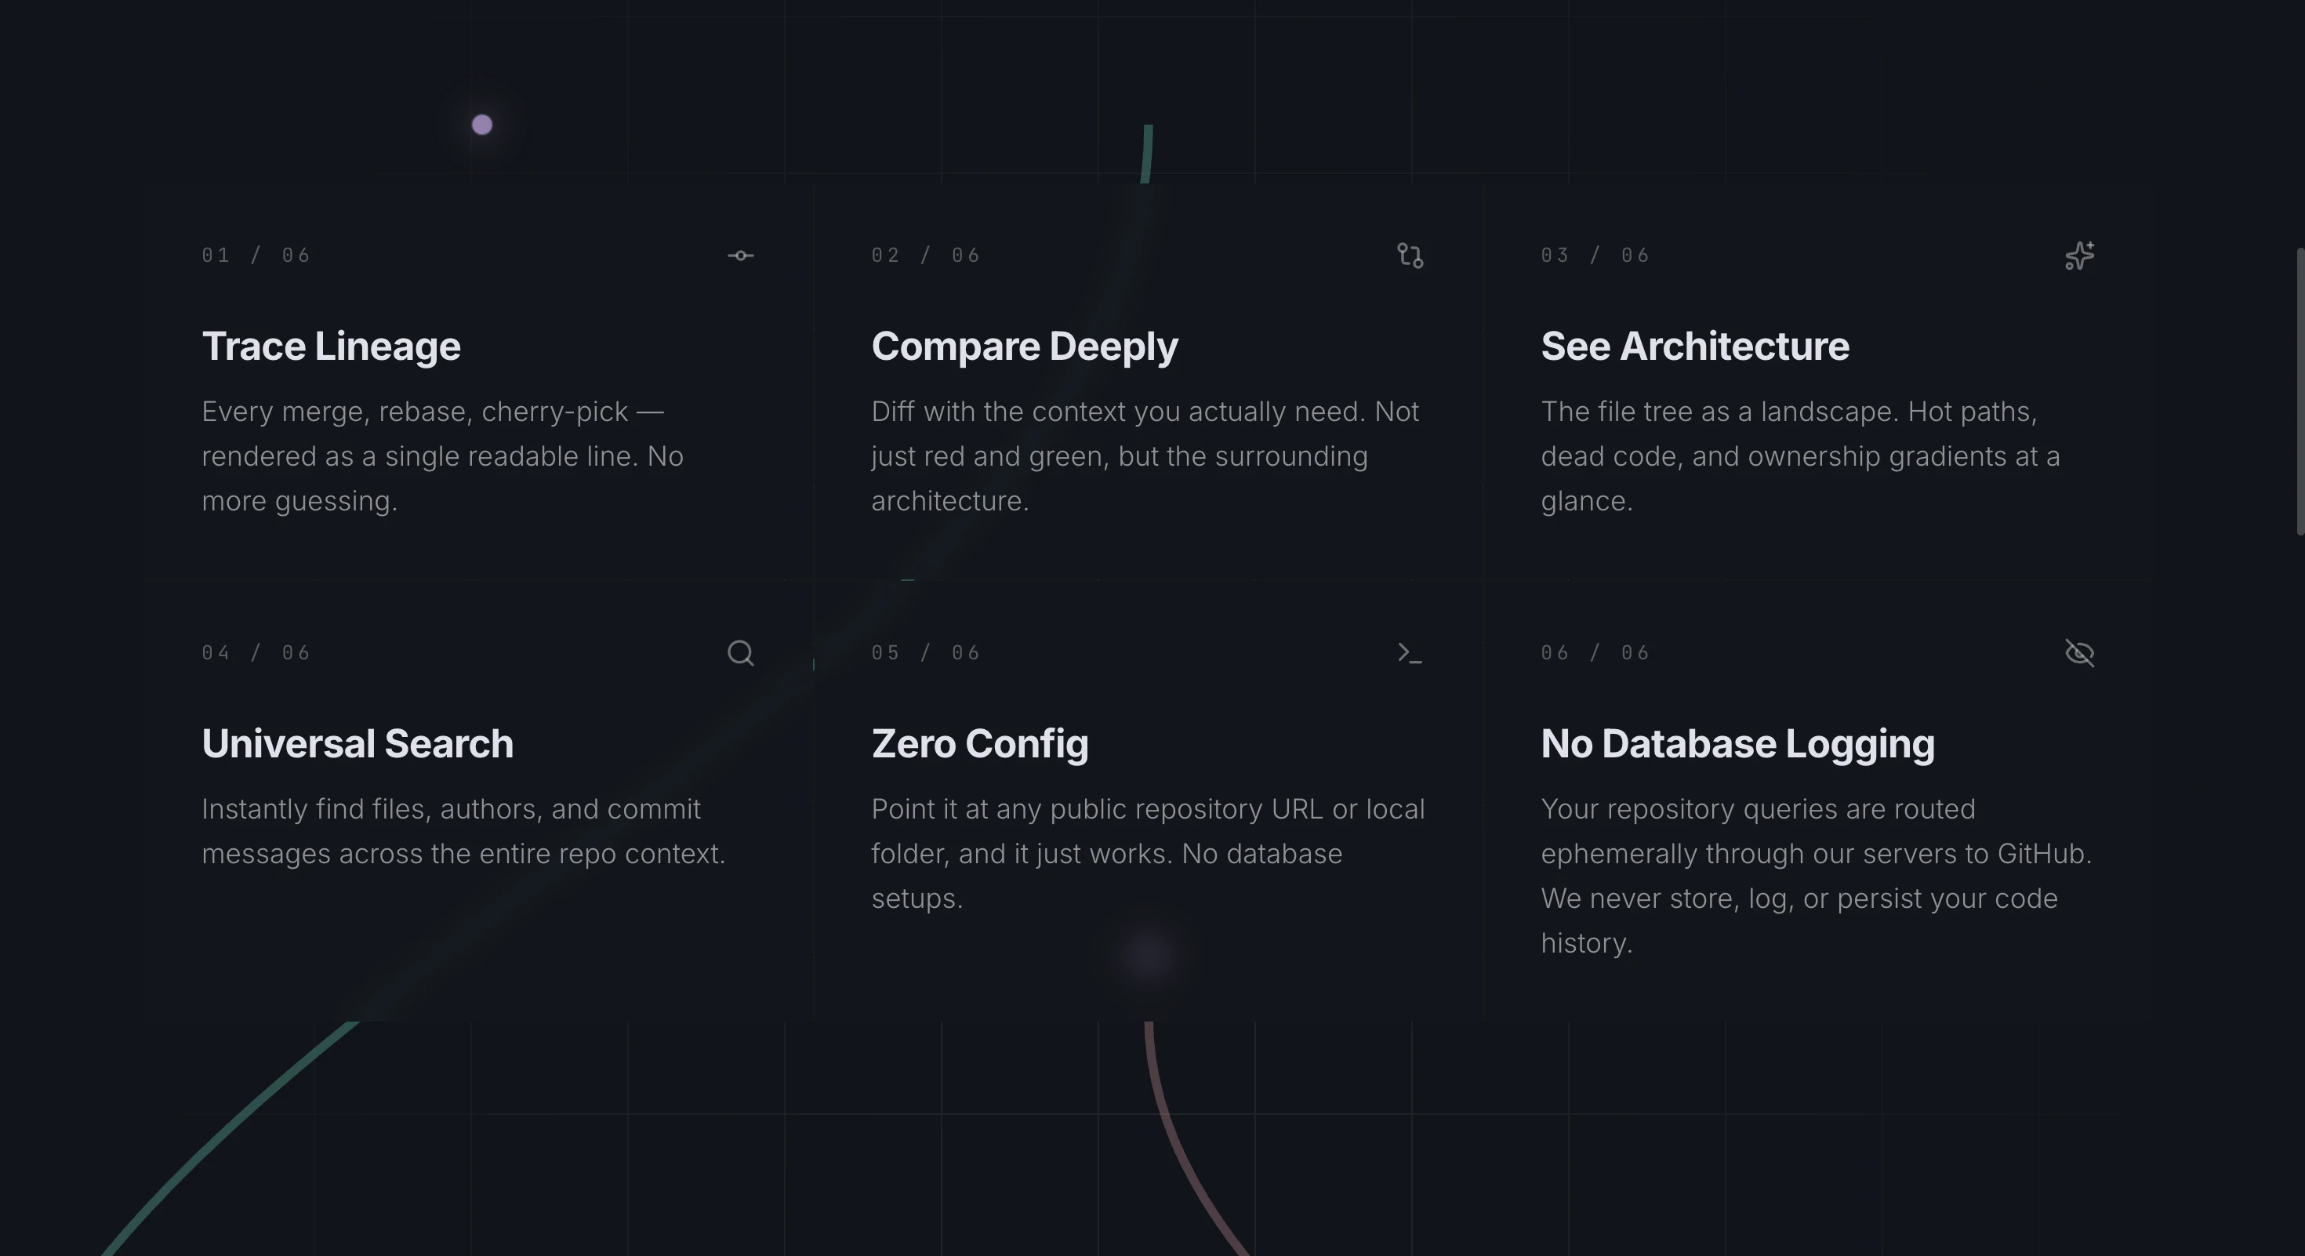The height and width of the screenshot is (1256, 2305).
Task: Click the See Architecture title
Action: tap(1695, 345)
